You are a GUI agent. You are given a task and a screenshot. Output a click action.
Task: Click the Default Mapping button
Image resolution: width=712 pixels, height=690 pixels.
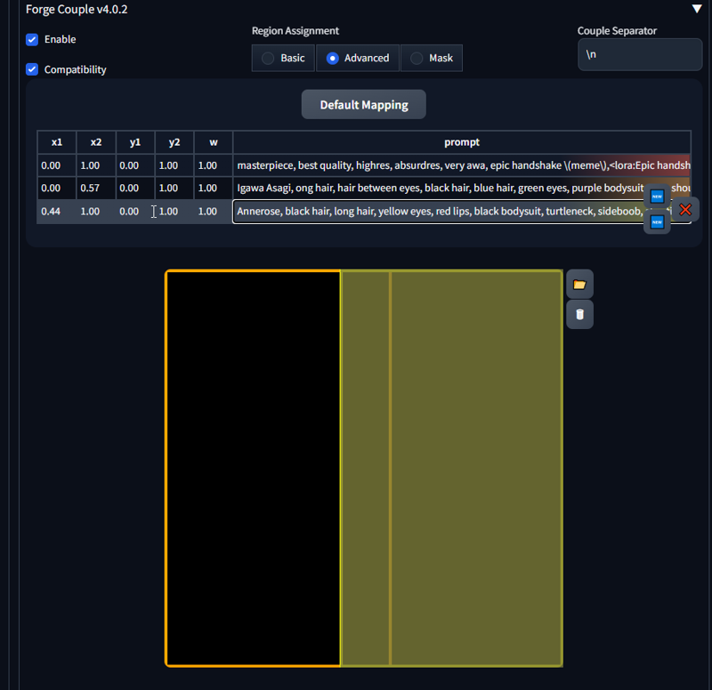(364, 104)
